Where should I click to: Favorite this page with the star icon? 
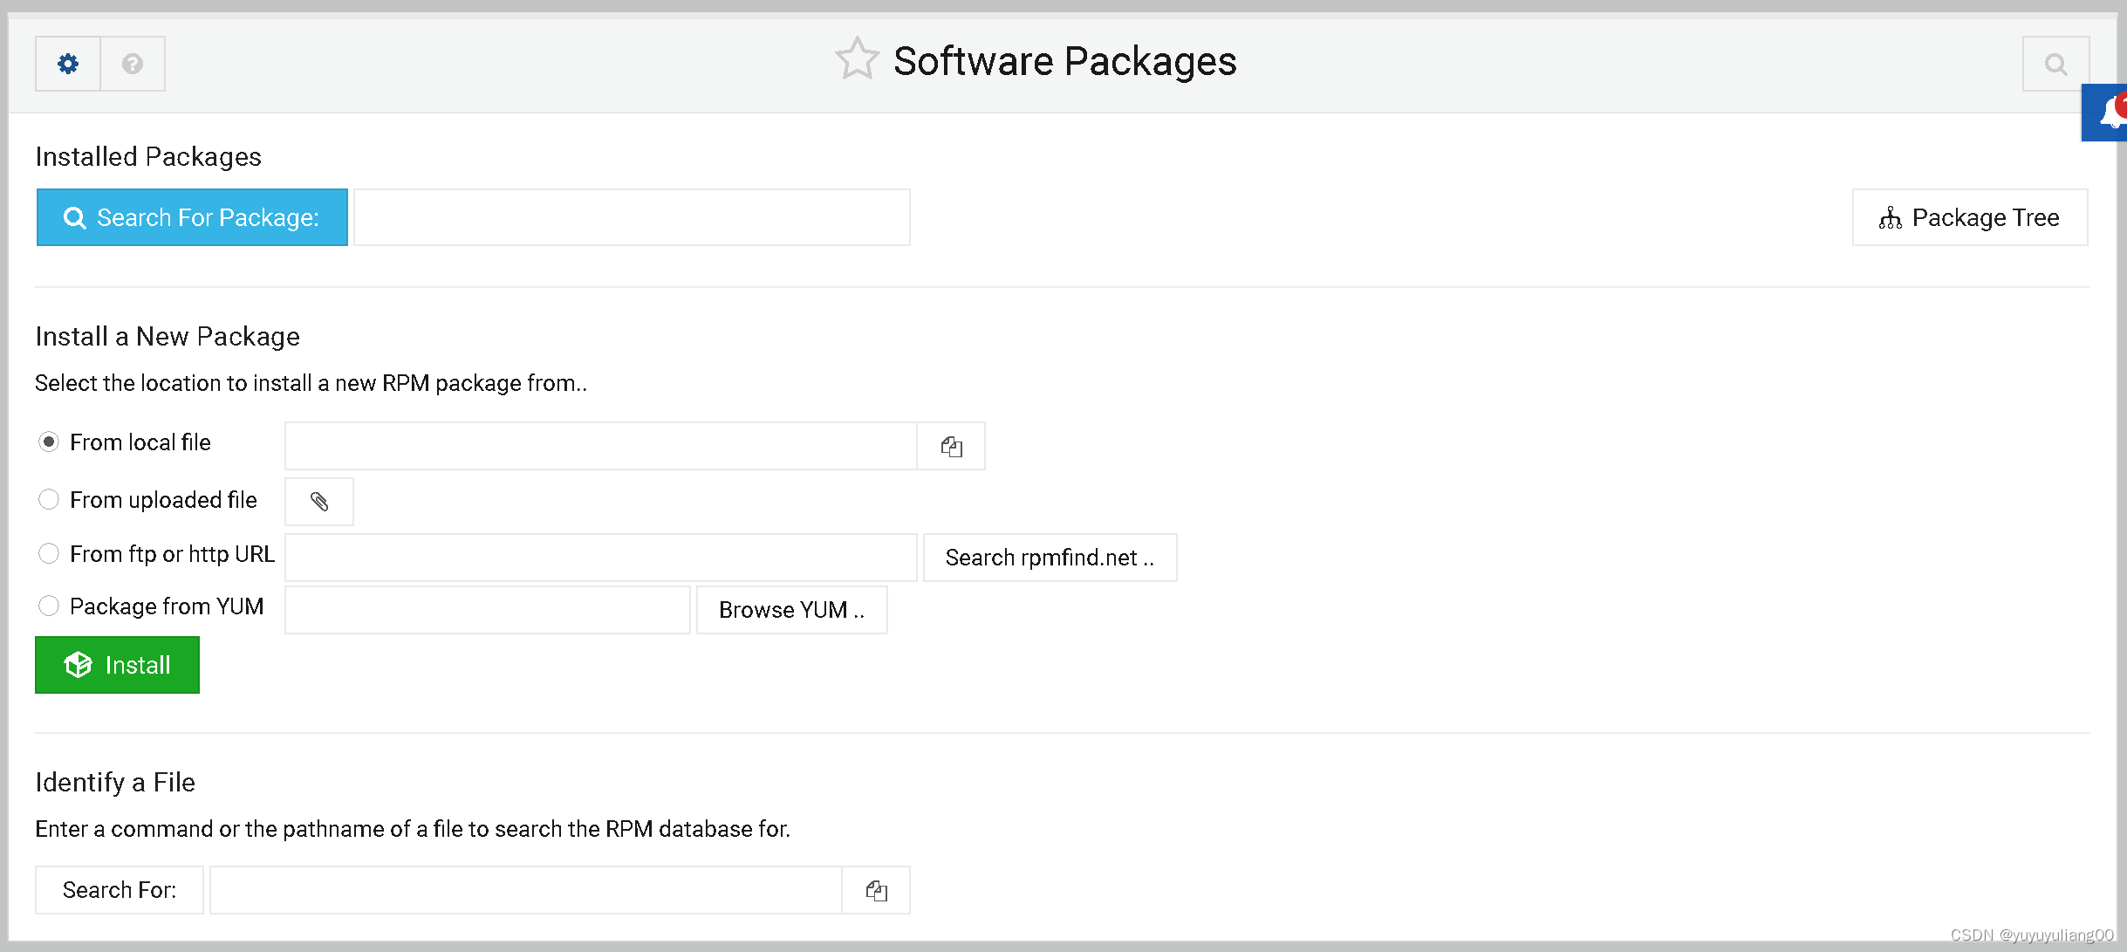(x=858, y=59)
